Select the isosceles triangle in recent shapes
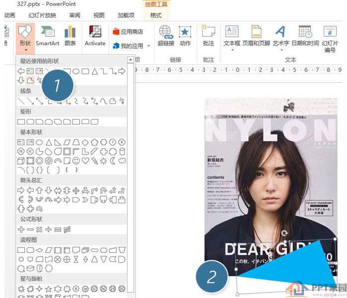The width and height of the screenshot is (347, 298). [95, 71]
